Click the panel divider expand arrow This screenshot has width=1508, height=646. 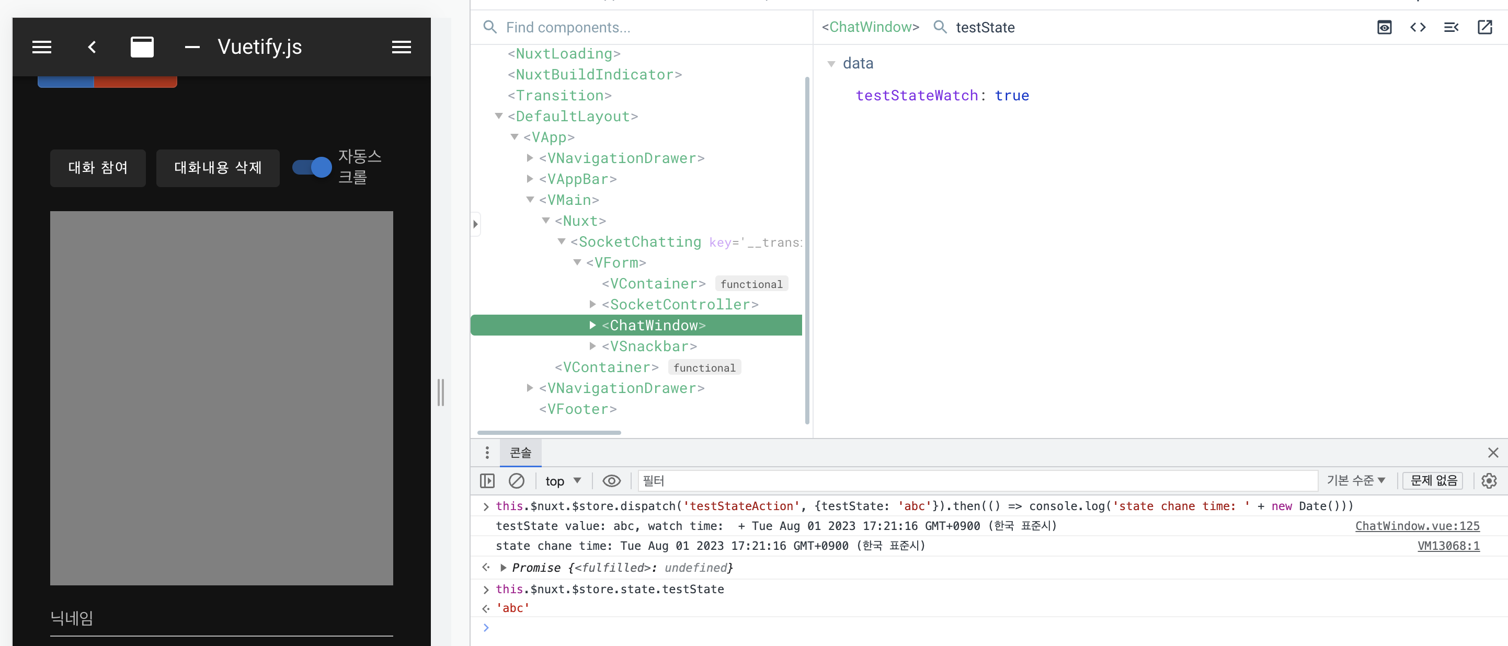coord(475,224)
